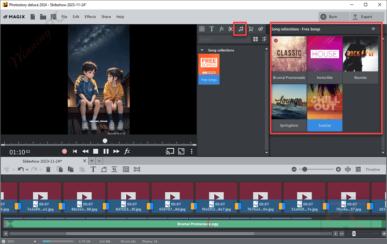Adjust the timeline zoom slider handle

305,169
